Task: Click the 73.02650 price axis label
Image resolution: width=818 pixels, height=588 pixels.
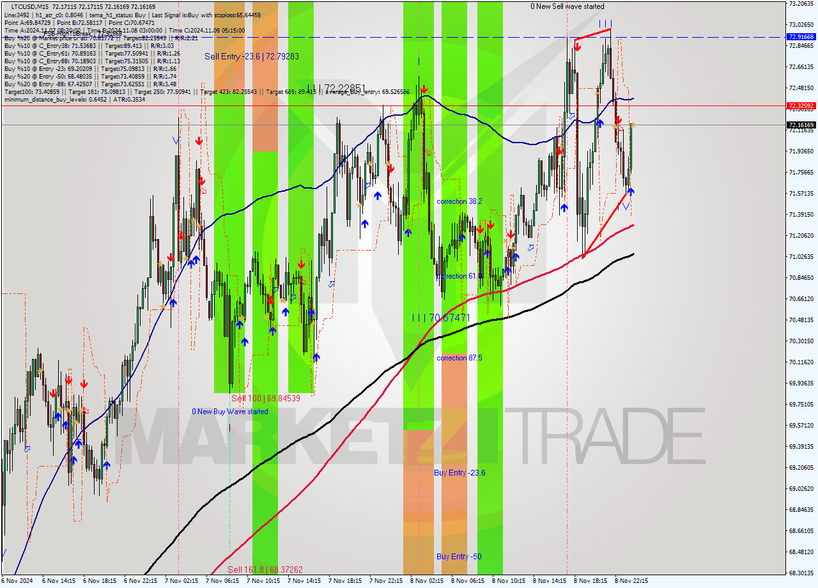Action: pyautogui.click(x=801, y=24)
